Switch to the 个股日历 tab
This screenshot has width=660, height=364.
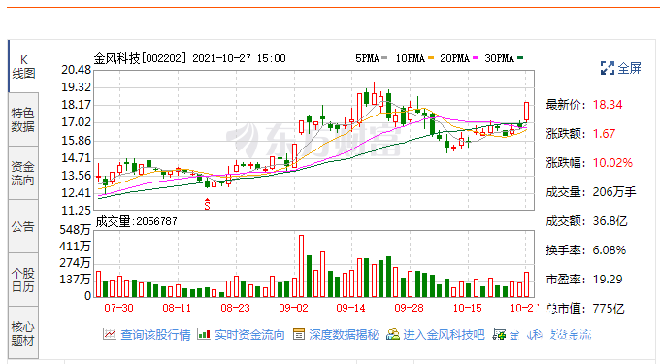click(23, 280)
